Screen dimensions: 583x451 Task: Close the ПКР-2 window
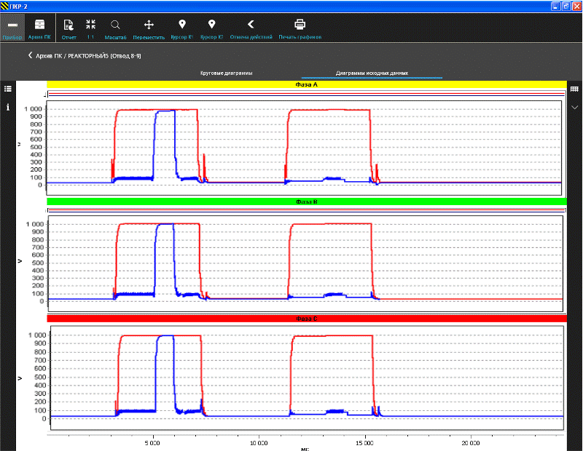(x=576, y=6)
